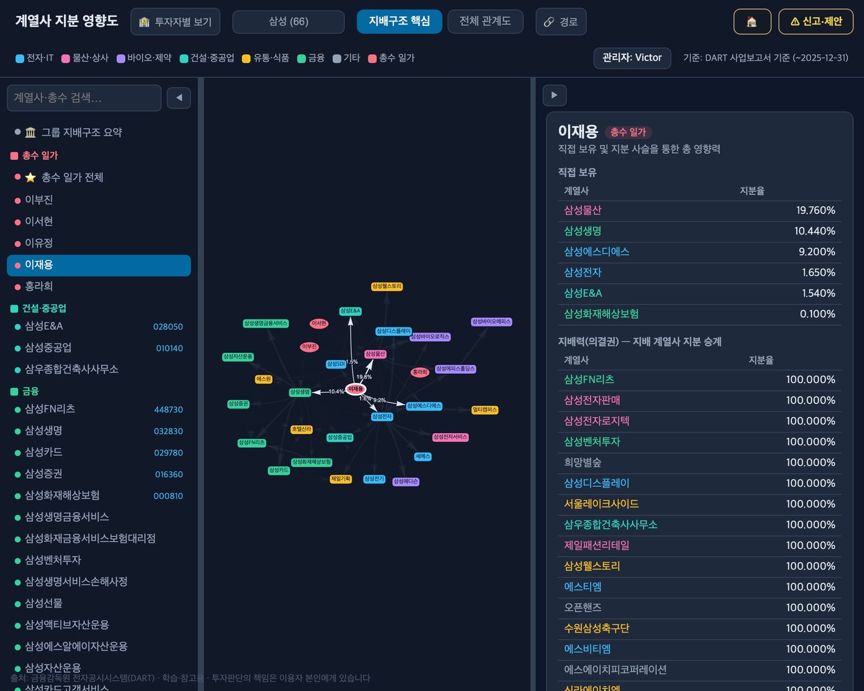The height and width of the screenshot is (691, 864).
Task: Open 서울레이크사이드 in the 지배력 table
Action: click(x=601, y=504)
